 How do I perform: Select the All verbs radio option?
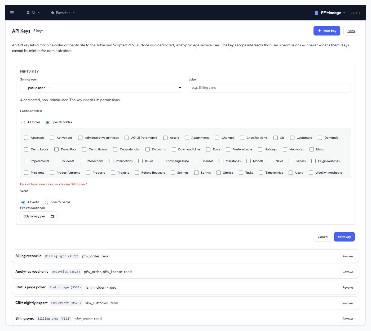tap(23, 202)
